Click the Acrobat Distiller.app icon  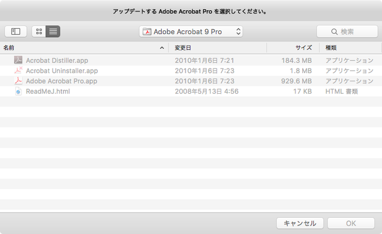pyautogui.click(x=19, y=60)
